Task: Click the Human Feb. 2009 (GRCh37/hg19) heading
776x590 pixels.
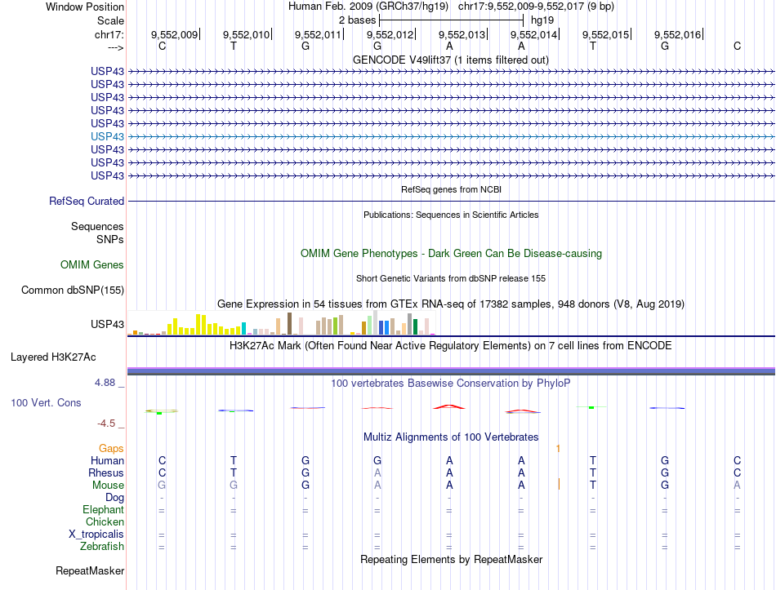Action: click(x=368, y=7)
